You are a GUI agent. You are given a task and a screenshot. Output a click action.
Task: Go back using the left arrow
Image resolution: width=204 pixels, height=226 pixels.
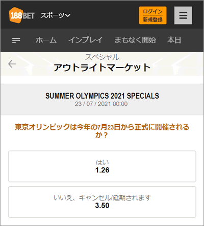(x=12, y=64)
